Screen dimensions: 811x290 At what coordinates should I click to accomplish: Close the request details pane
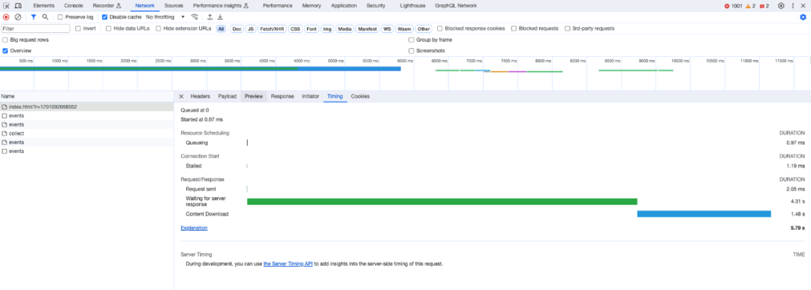[x=181, y=97]
